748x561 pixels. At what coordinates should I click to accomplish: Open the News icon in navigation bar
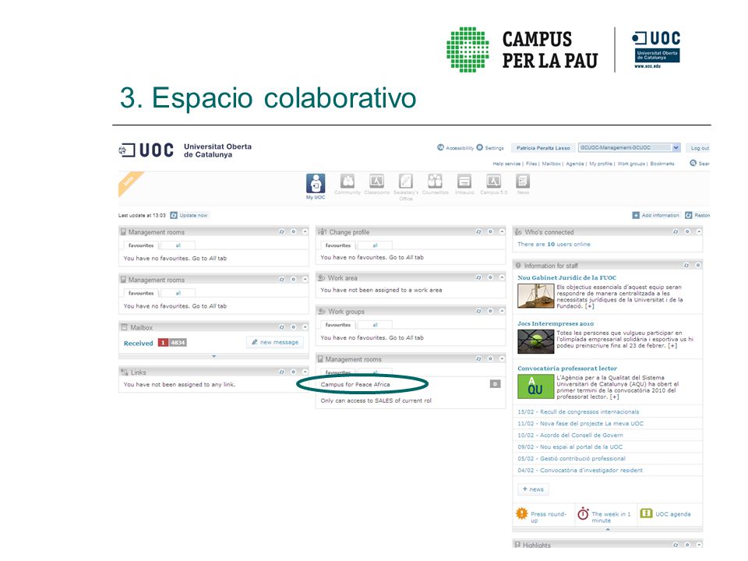(x=523, y=182)
